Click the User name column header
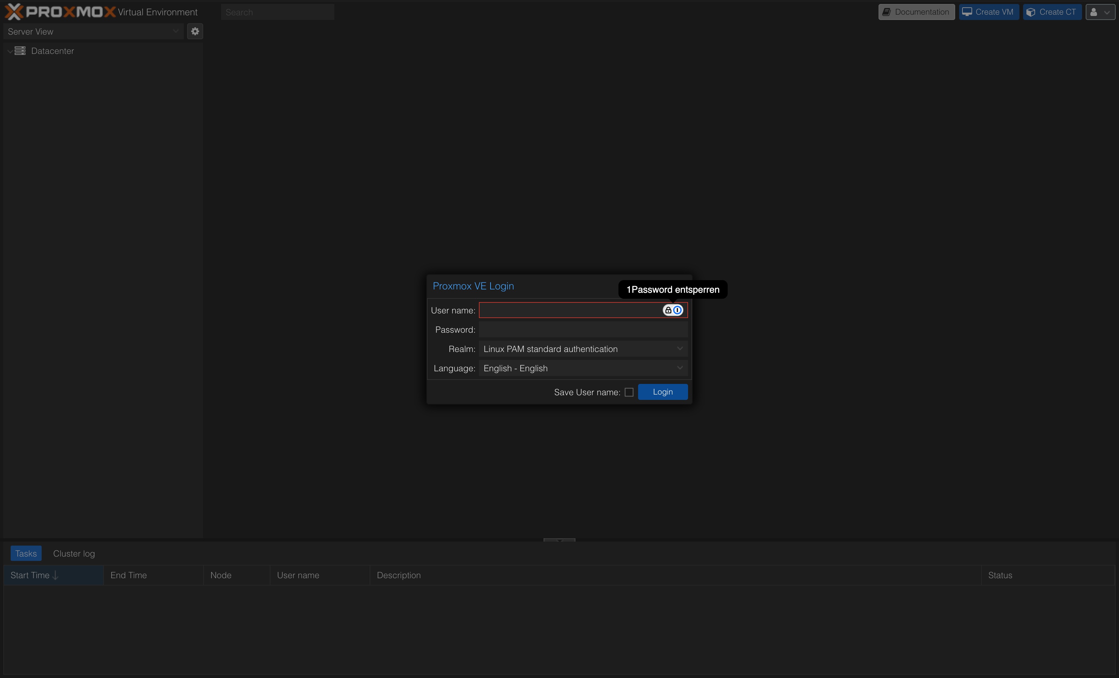1119x678 pixels. pyautogui.click(x=320, y=575)
